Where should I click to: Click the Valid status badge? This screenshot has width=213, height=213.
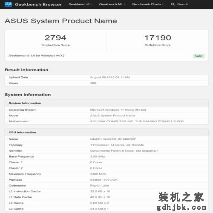199,56
